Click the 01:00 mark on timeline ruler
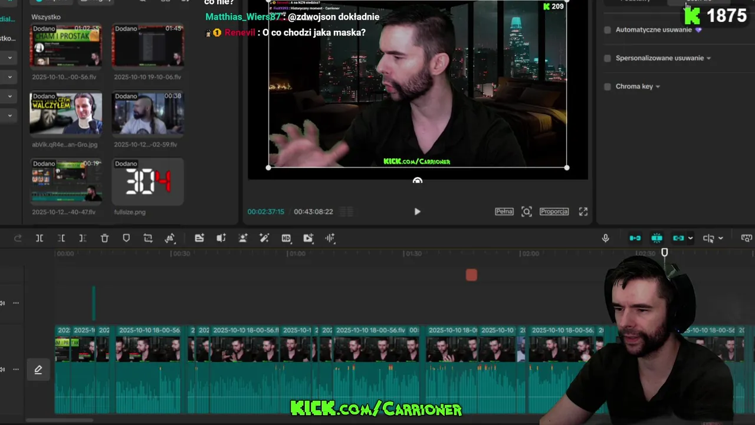 tap(297, 253)
